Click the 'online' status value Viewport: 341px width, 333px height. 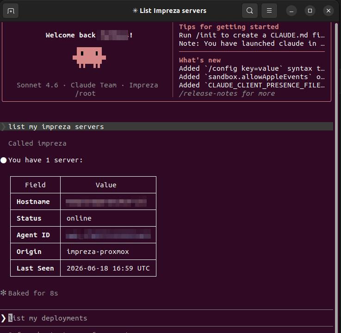[79, 218]
